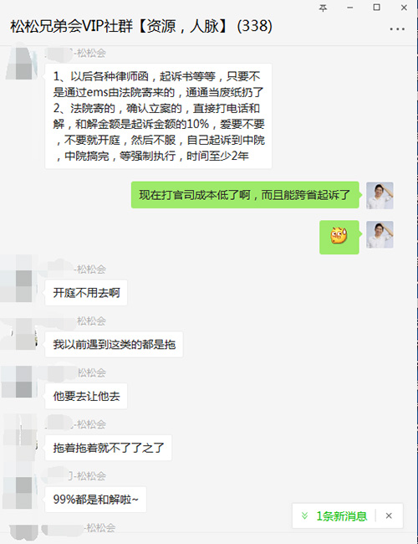This screenshot has width=418, height=544.
Task: Dismiss the new message notification bar
Action: pos(389,516)
